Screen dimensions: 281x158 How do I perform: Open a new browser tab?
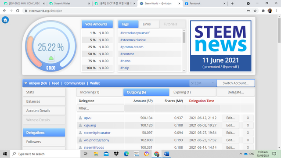pyautogui.click(x=232, y=4)
